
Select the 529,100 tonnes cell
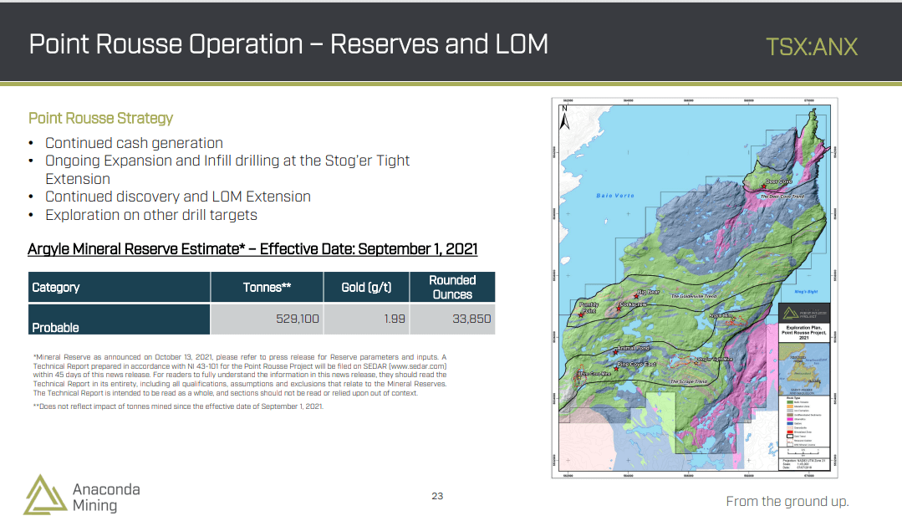pyautogui.click(x=267, y=319)
